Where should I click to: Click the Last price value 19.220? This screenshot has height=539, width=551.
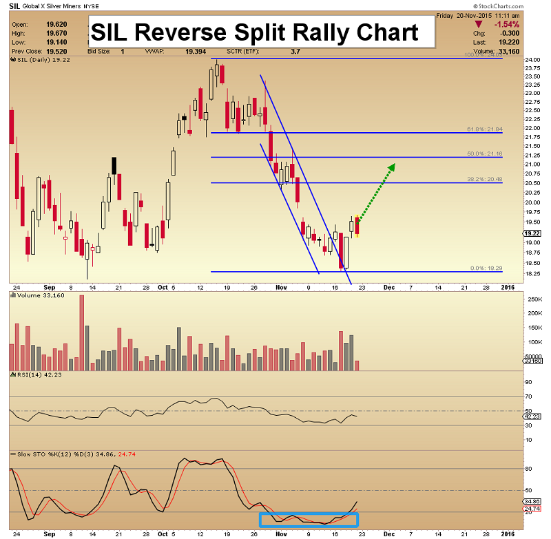[509, 42]
